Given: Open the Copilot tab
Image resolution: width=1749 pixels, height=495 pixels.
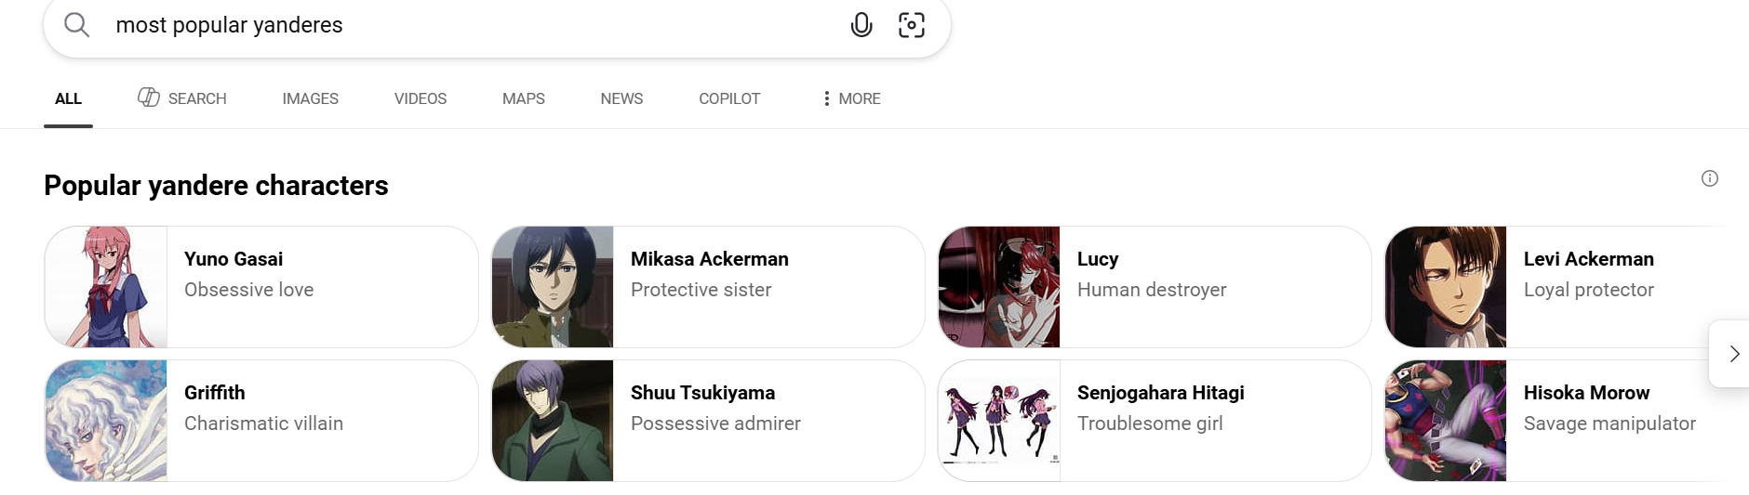Looking at the screenshot, I should tap(729, 98).
